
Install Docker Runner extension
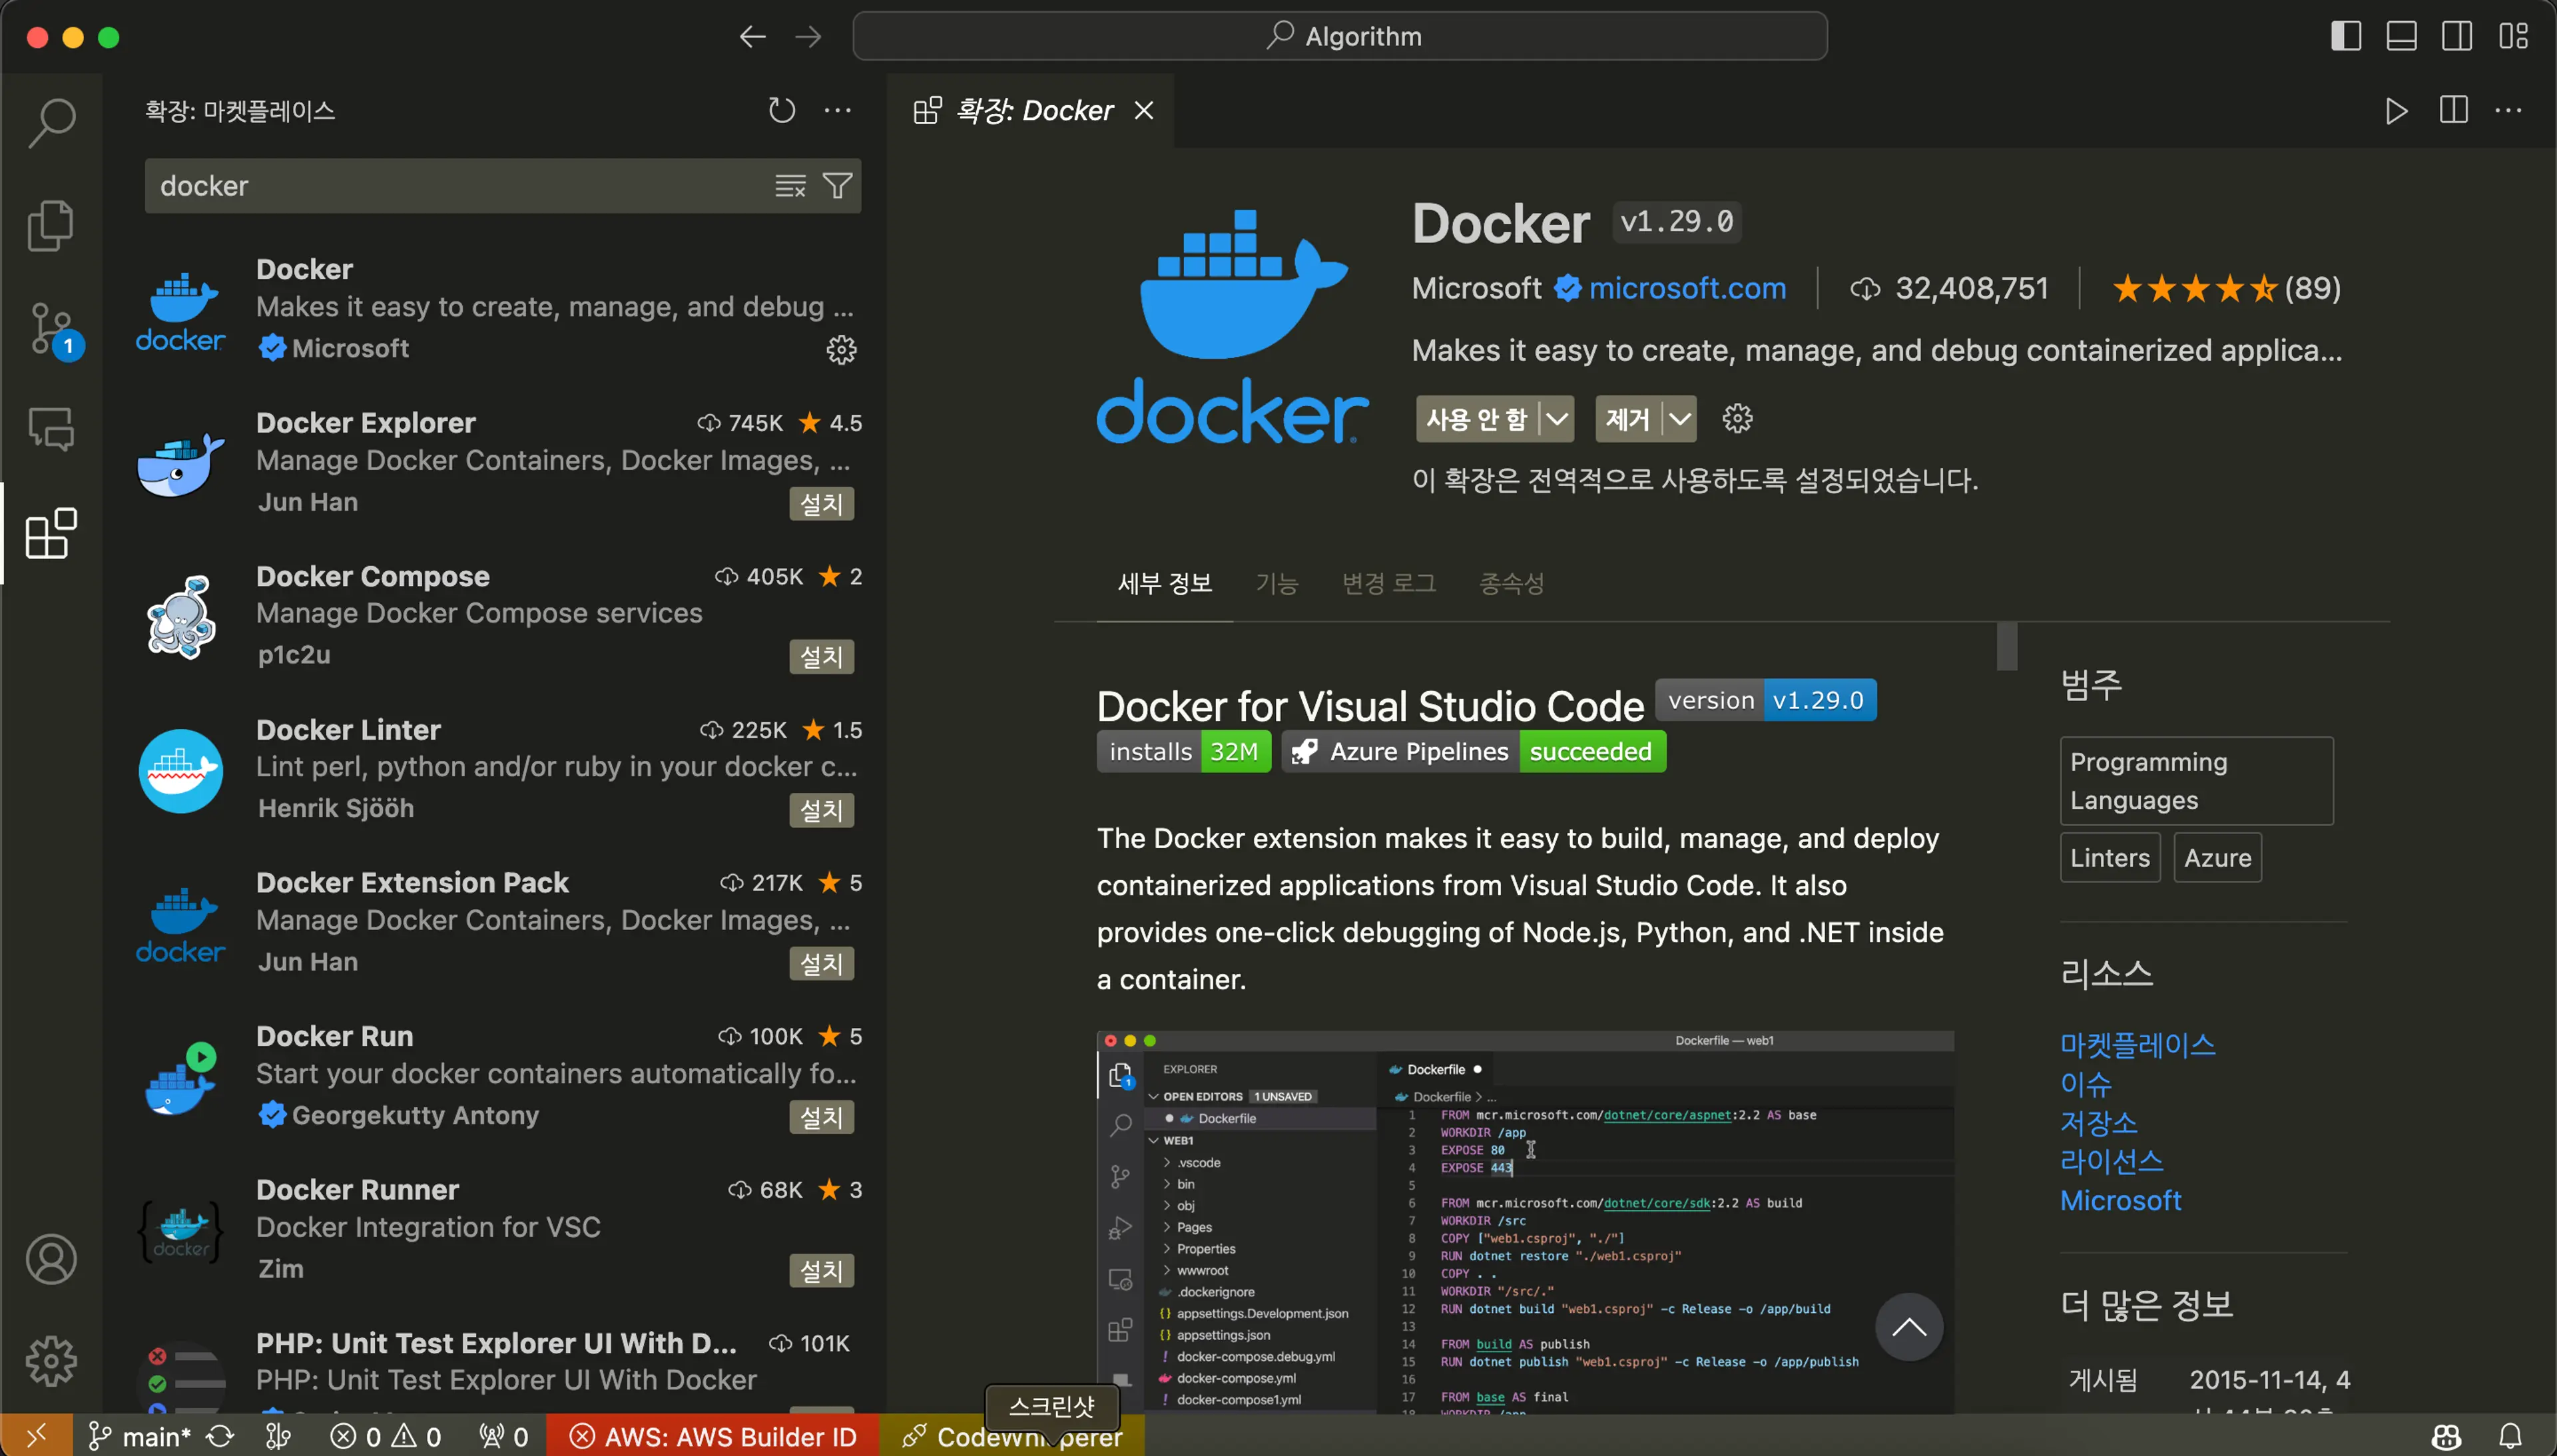(821, 1270)
